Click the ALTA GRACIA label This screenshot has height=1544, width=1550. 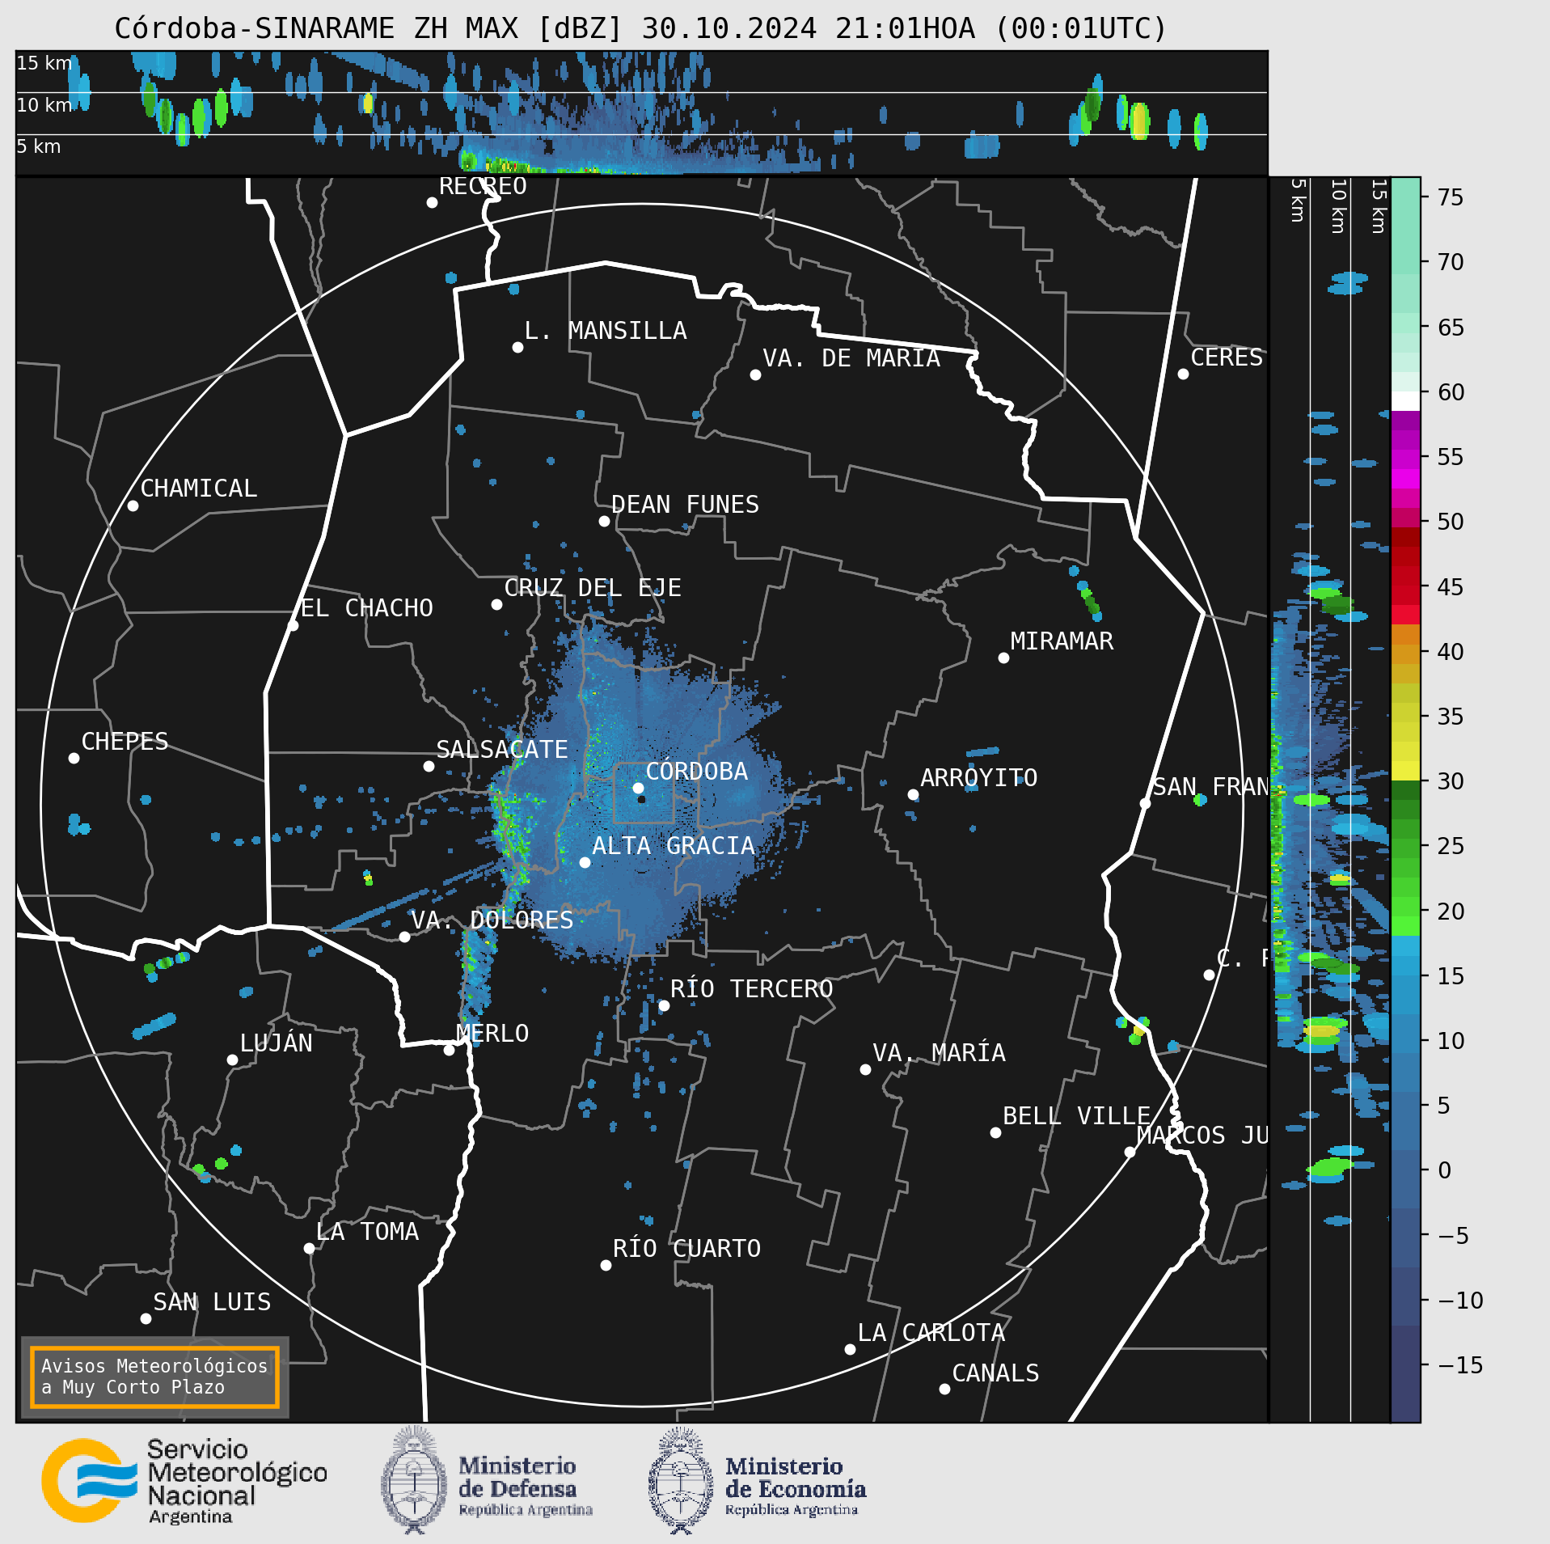click(x=674, y=846)
